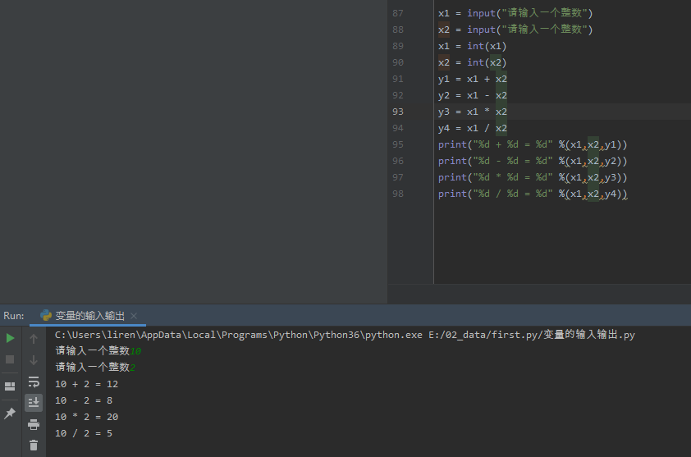The width and height of the screenshot is (691, 457).
Task: Click line number 87 in gutter
Action: 398,13
